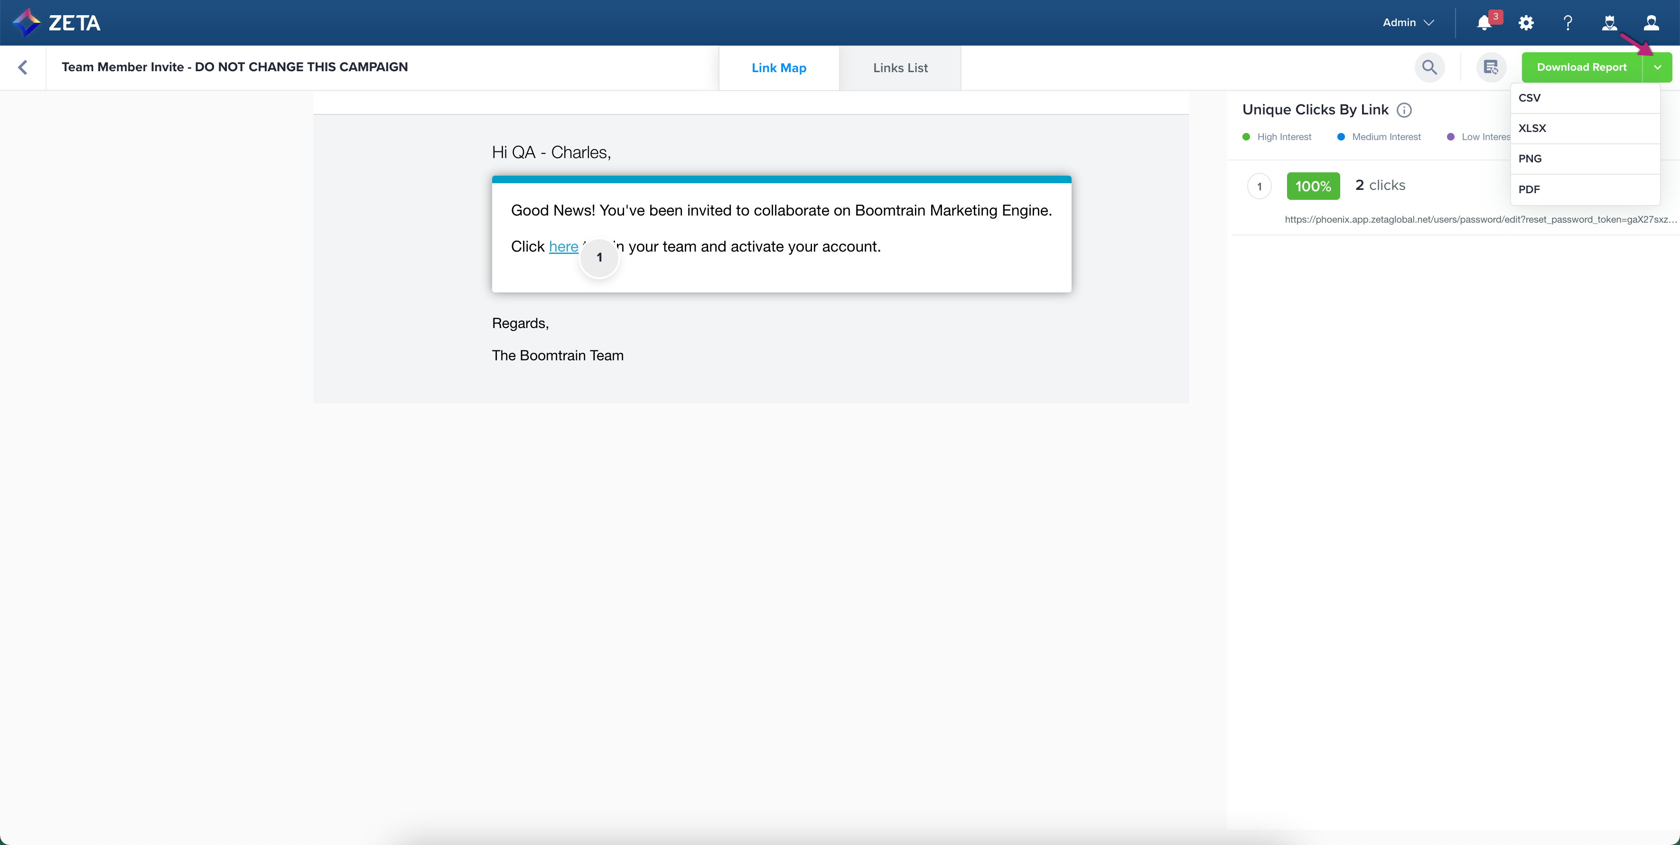The image size is (1680, 845).
Task: Click the "here" link in email
Action: click(x=563, y=247)
